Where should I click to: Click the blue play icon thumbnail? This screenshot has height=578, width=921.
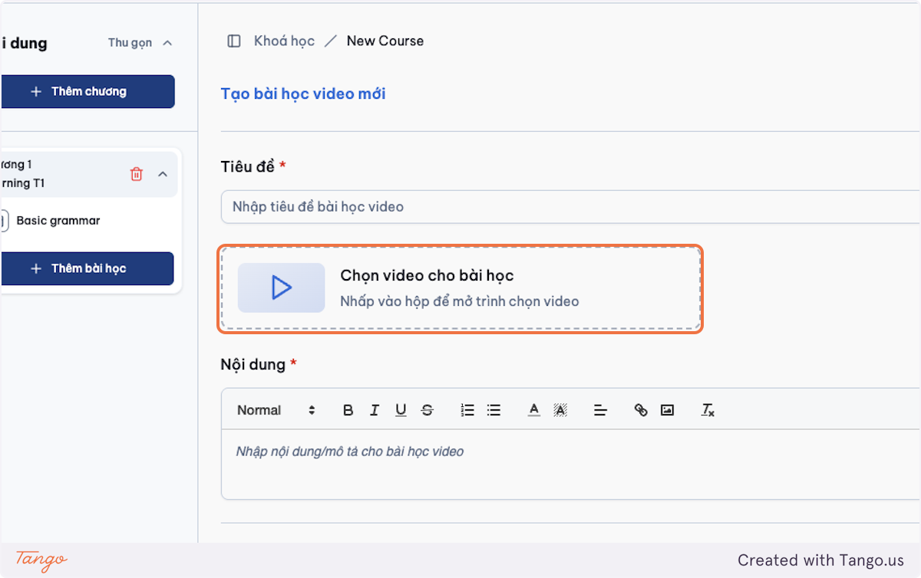click(x=282, y=287)
